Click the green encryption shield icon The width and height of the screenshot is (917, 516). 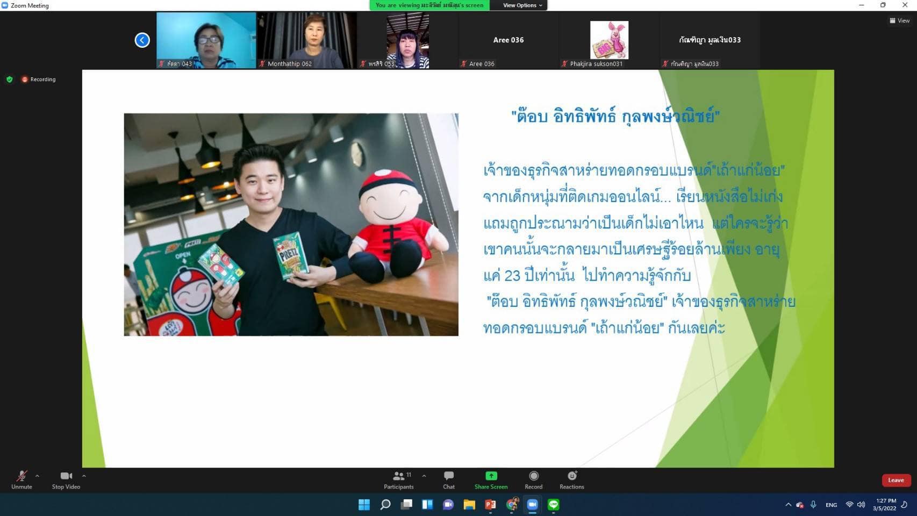9,80
